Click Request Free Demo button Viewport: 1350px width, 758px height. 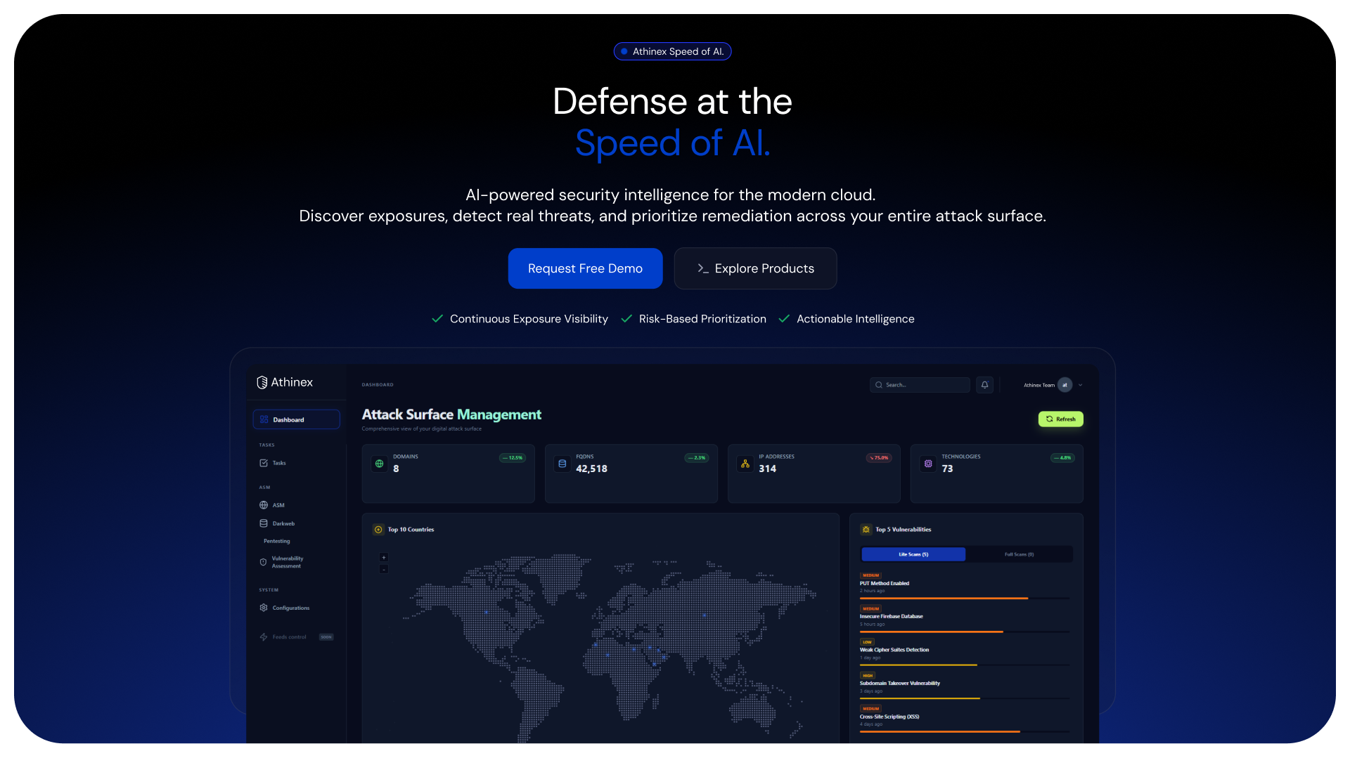click(x=585, y=268)
